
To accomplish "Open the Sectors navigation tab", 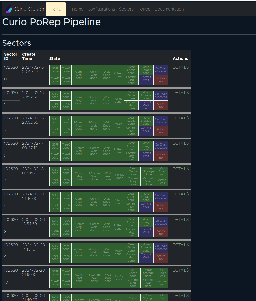I will (x=126, y=9).
